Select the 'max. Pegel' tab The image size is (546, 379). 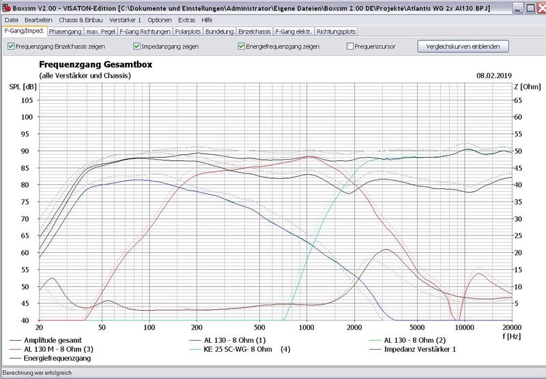[x=100, y=31]
